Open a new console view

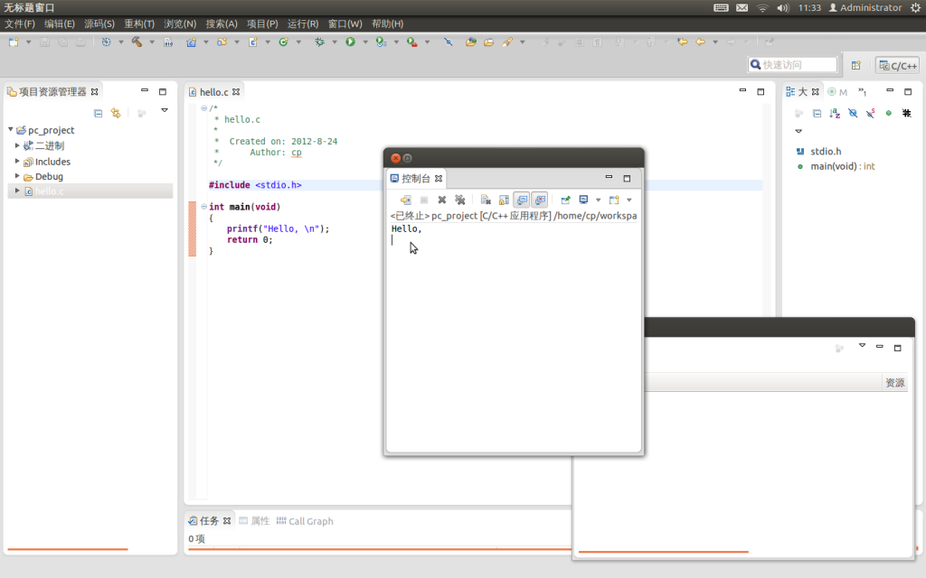[613, 200]
